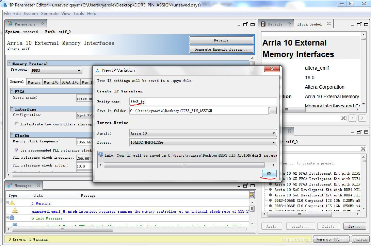Open the System menu

(x=31, y=14)
